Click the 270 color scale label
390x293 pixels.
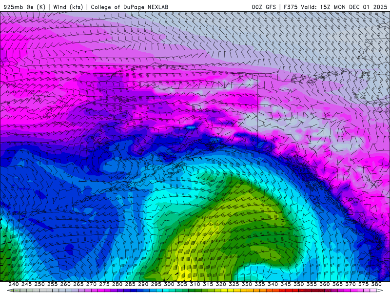tap(91, 284)
